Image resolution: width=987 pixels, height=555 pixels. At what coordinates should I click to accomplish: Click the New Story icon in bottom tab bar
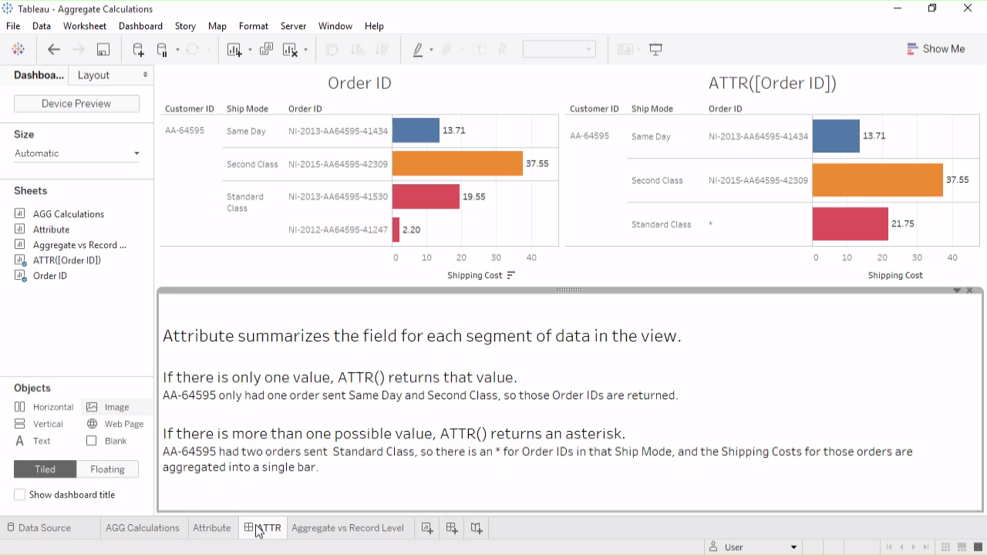click(x=477, y=528)
